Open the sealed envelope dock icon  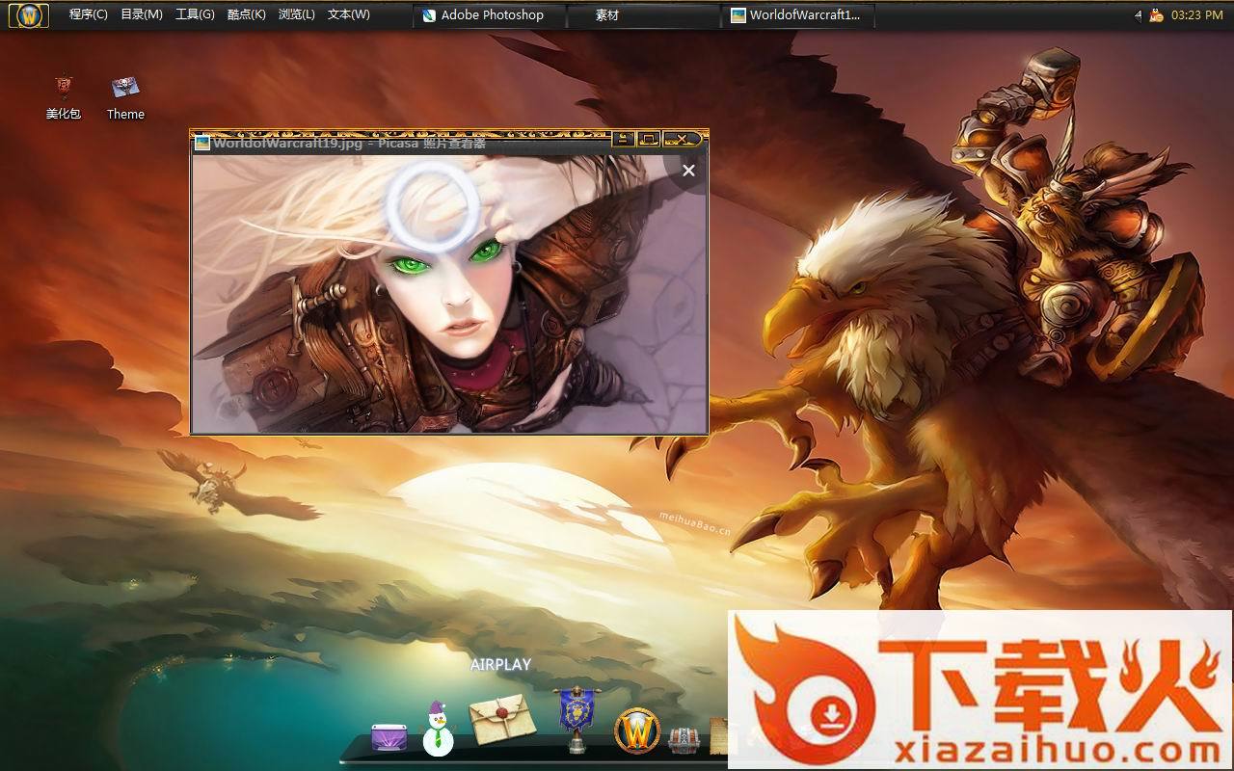pyautogui.click(x=501, y=719)
